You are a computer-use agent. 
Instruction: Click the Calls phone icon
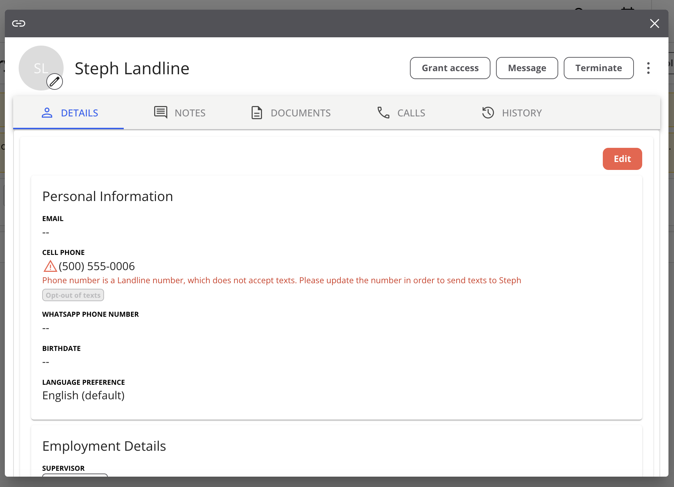383,113
